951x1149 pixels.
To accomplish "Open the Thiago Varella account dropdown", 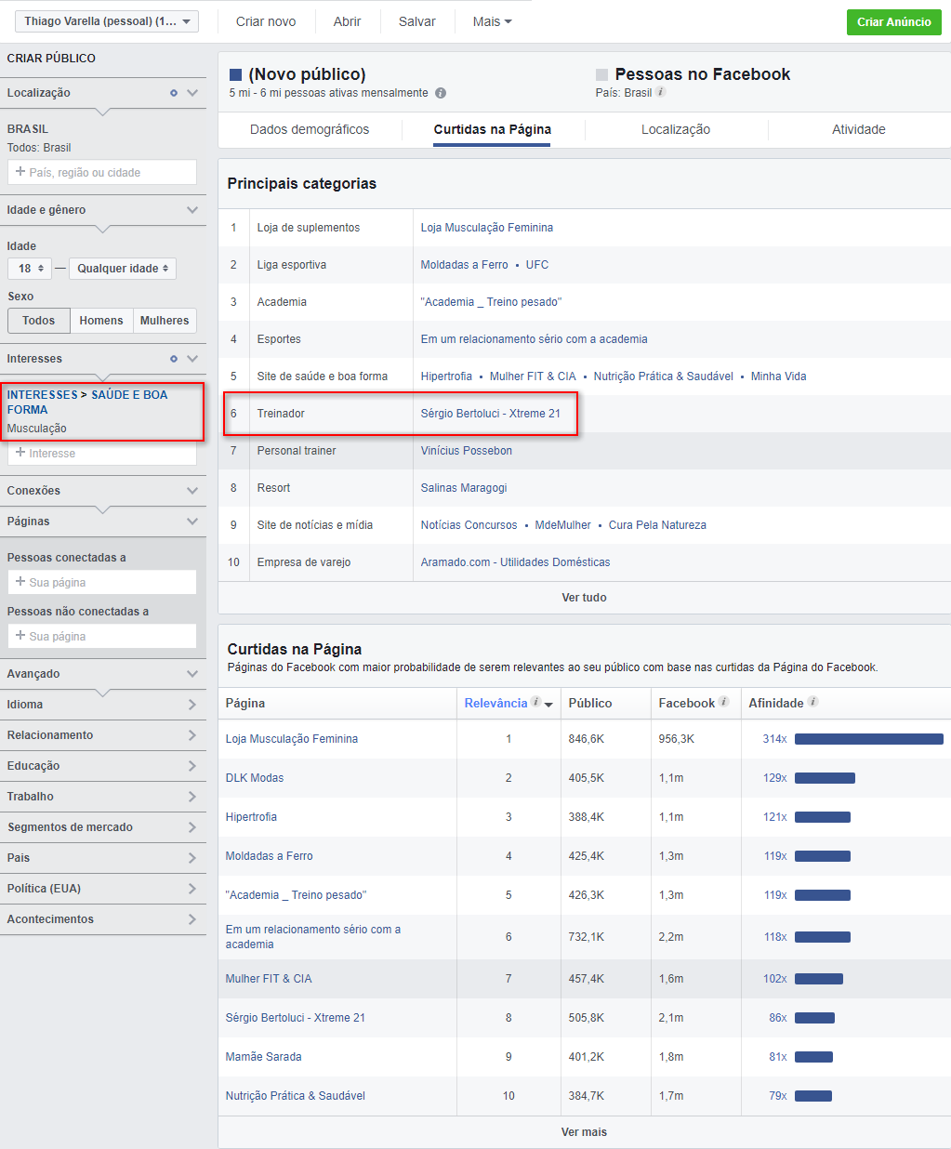I will [107, 21].
